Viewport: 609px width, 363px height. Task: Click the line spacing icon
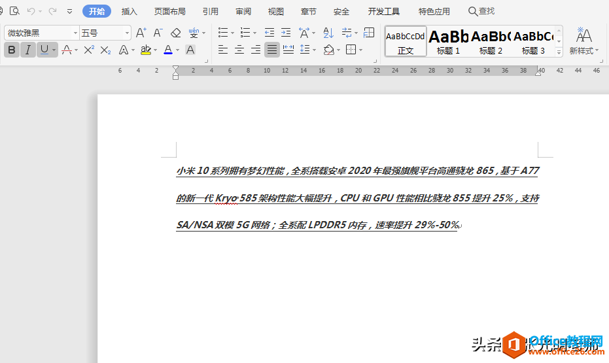[x=305, y=50]
